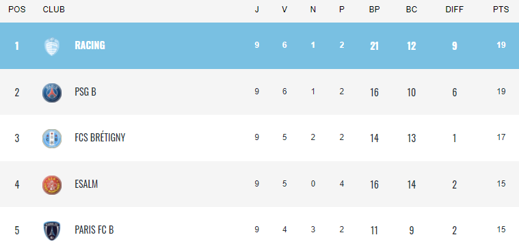
Task: Click the PSG B club logo
Action: 52,93
